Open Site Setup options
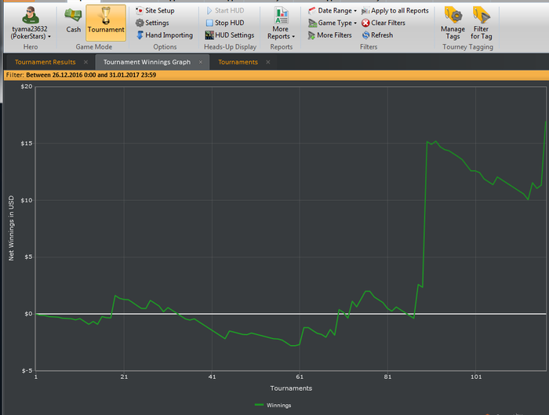 154,11
